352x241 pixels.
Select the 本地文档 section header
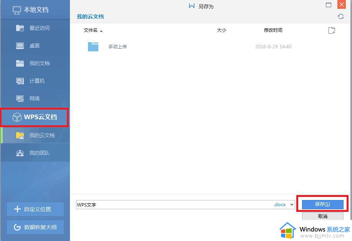click(x=35, y=10)
